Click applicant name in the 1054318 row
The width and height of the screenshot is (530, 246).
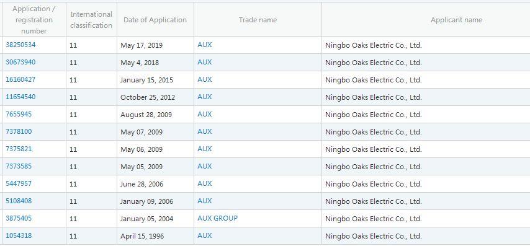click(374, 236)
